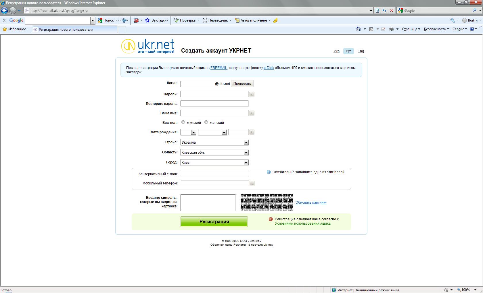The width and height of the screenshot is (483, 293).
Task: Click the Print icon in command bar
Action: 391,29
